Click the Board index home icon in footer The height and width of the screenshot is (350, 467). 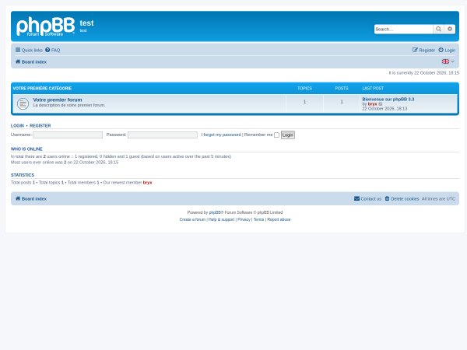[18, 198]
